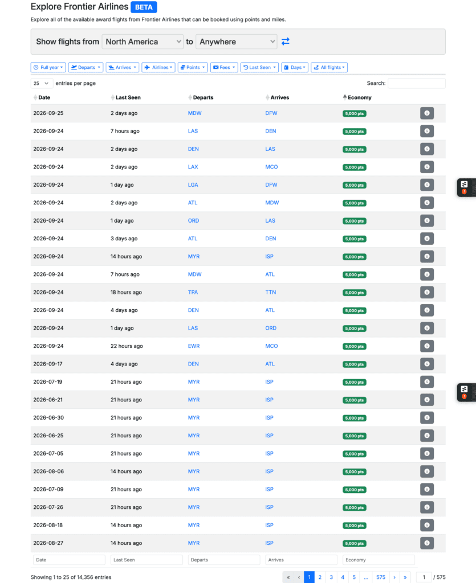Open info for 2026-07-19 MYR flight
This screenshot has width=476, height=583.
[x=427, y=382]
